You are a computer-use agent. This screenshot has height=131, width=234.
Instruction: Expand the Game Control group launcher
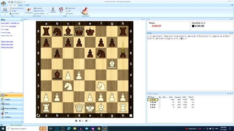(x=47, y=14)
